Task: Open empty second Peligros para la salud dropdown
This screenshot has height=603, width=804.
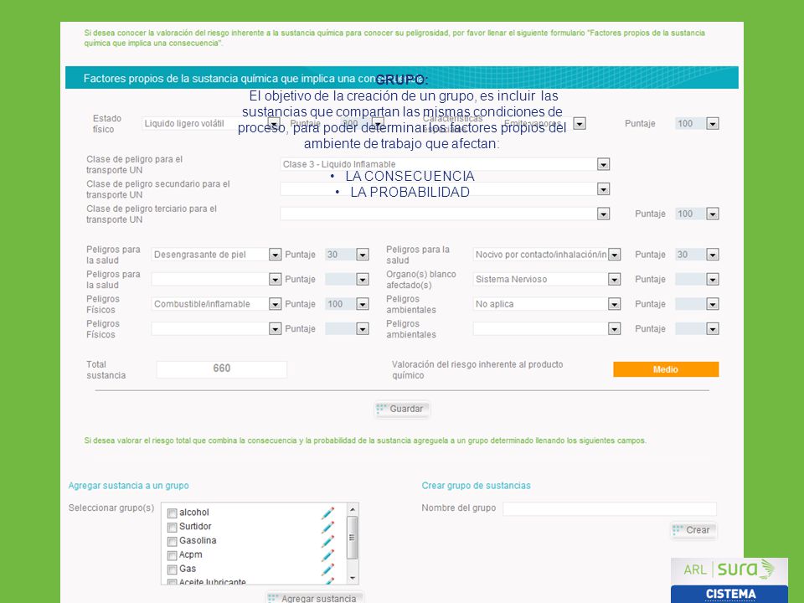Action: pos(275,280)
